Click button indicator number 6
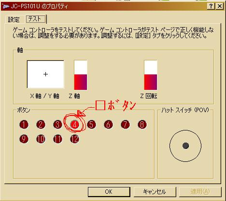The height and width of the screenshot is (201, 226). (108, 125)
